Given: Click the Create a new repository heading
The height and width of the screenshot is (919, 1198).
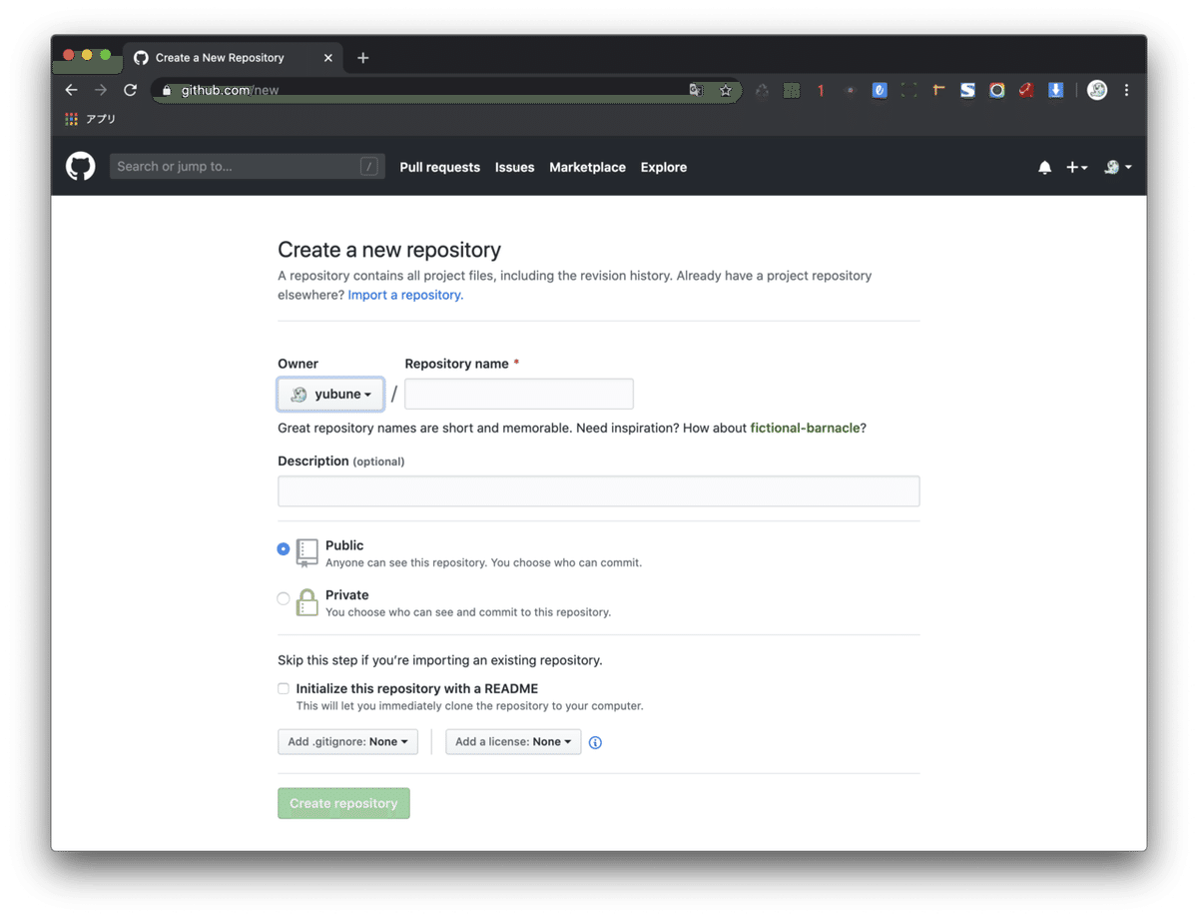Looking at the screenshot, I should 389,250.
